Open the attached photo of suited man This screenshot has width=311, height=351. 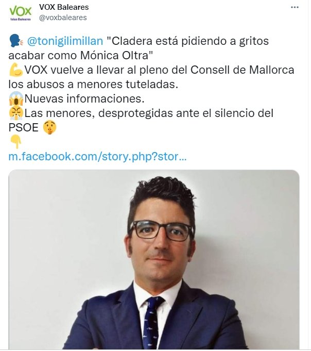coord(154,259)
